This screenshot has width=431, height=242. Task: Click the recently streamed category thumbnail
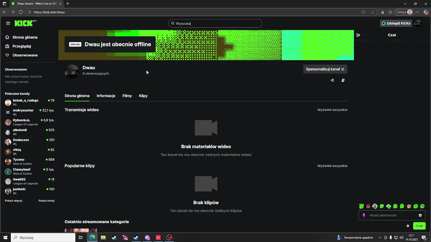pos(81,231)
